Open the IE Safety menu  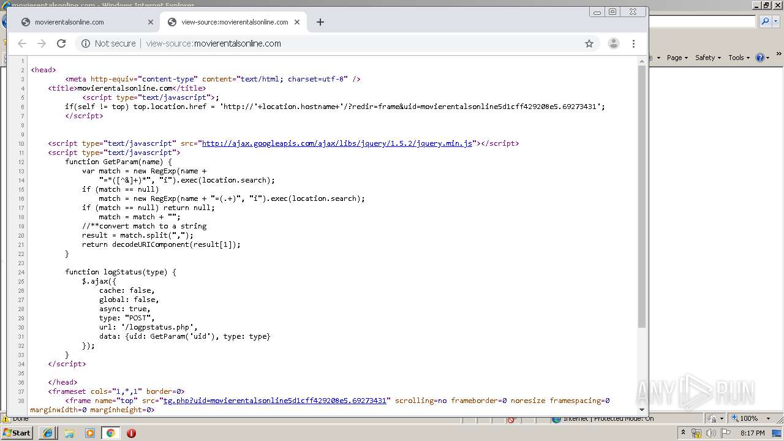pos(707,58)
